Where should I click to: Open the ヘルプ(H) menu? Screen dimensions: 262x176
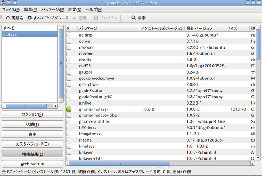(x=94, y=10)
